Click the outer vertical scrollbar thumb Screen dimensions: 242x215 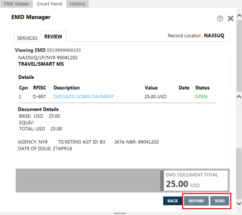click(x=239, y=55)
